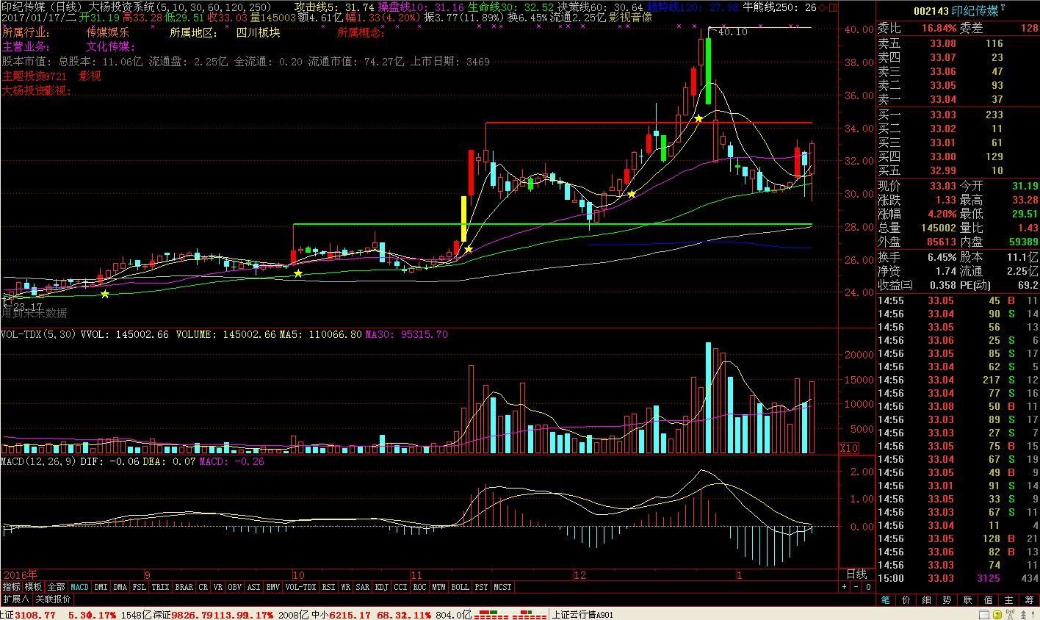Click the 上证 index value 3108.77
Screen dimensions: 1040x620
[35, 614]
